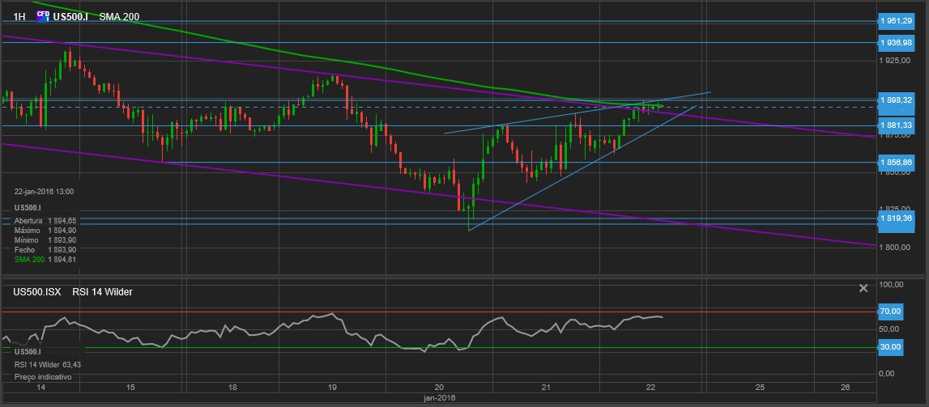The image size is (929, 407).
Task: Click the date label 14 on time axis
Action: coord(40,388)
